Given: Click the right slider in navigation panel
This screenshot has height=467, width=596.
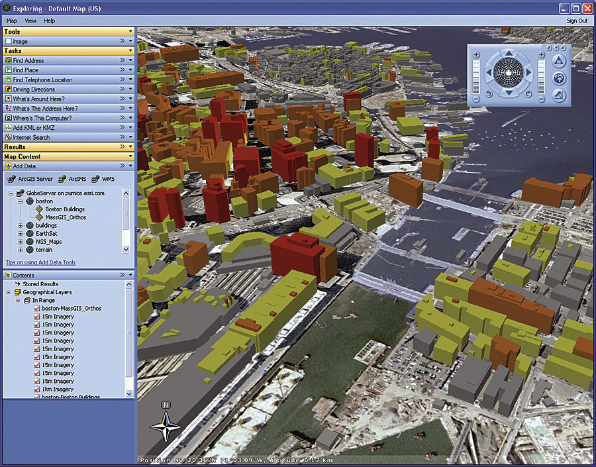Looking at the screenshot, I should tap(541, 77).
